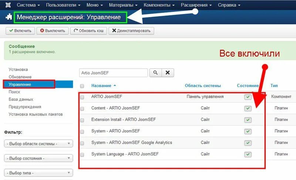Open the Меню dropdown menu

tap(95, 5)
